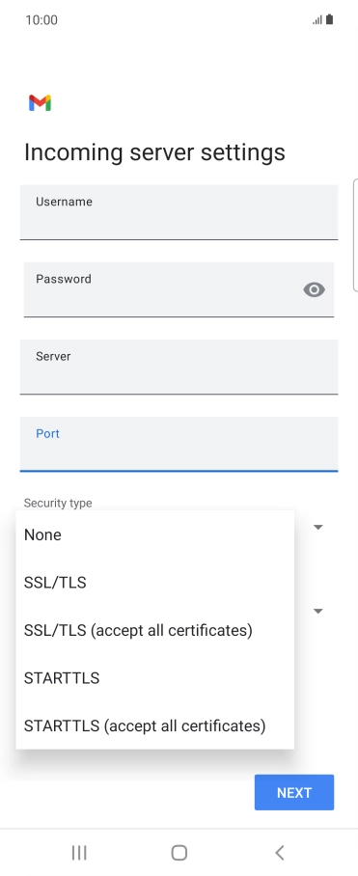Tap the 10:00 clock in status bar

click(41, 20)
